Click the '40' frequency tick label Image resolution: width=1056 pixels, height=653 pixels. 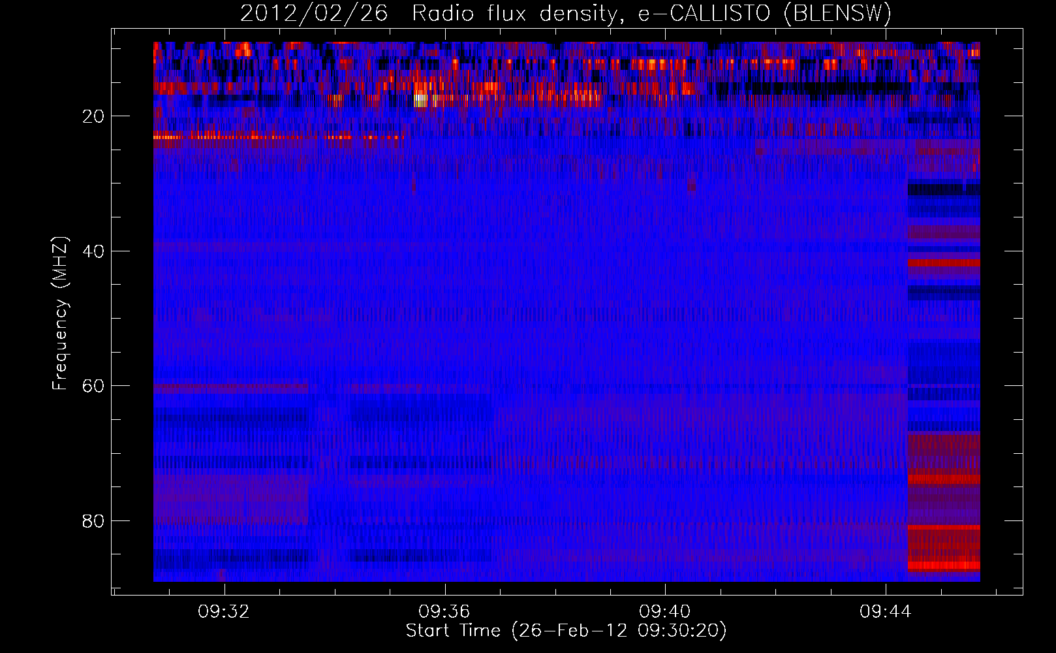pyautogui.click(x=93, y=251)
